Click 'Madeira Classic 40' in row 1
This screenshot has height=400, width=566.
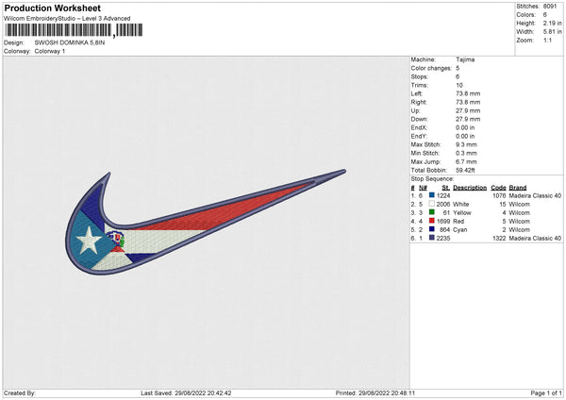[x=535, y=195]
